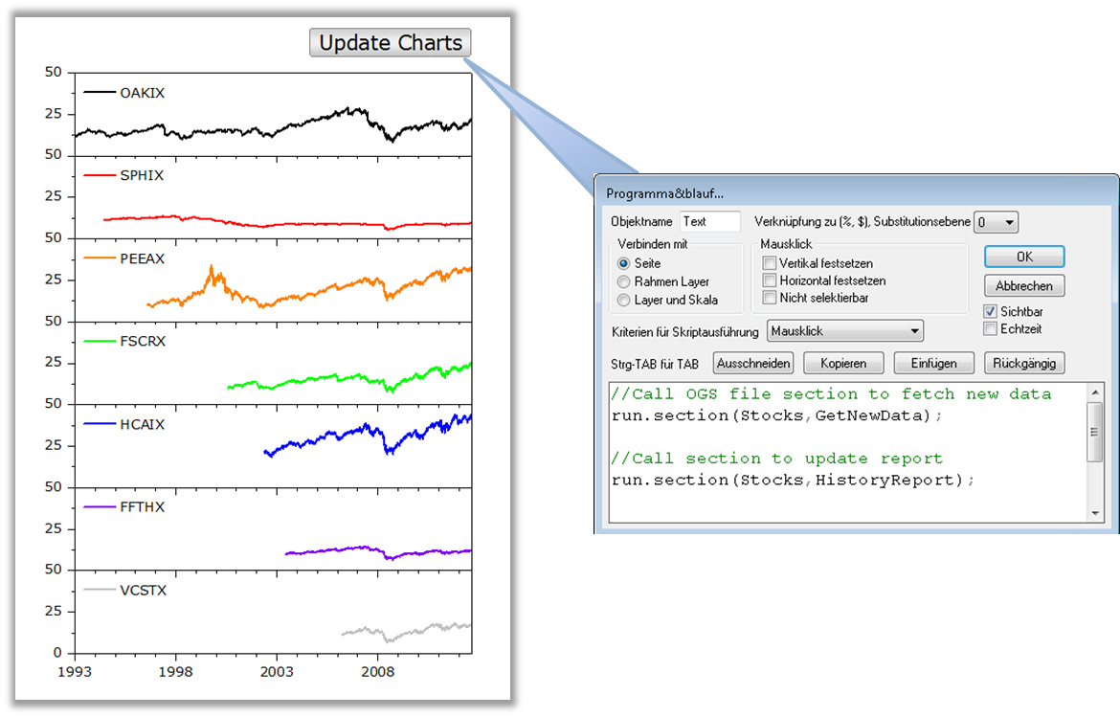
Task: Click the 1993 x-axis tick label
Action: (75, 672)
